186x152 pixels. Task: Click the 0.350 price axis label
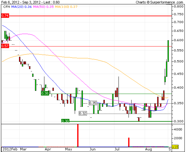tap(179, 103)
